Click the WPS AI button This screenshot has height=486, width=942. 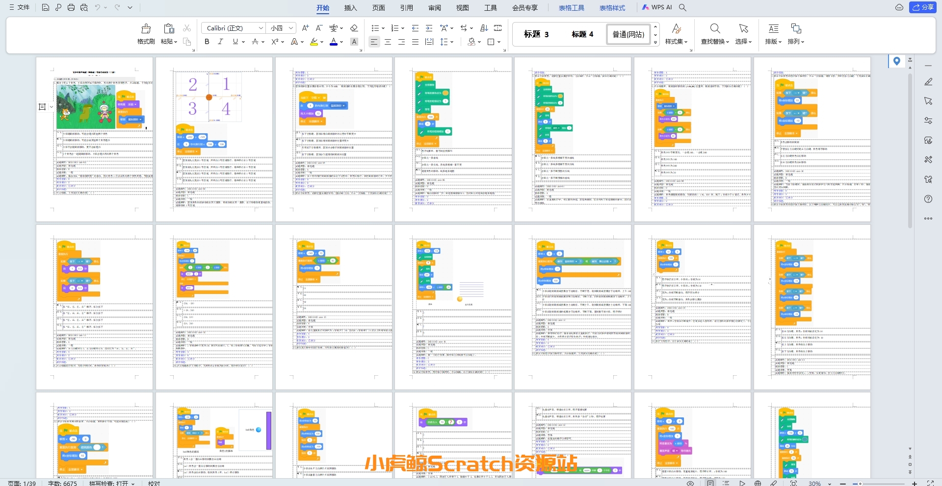(x=657, y=7)
